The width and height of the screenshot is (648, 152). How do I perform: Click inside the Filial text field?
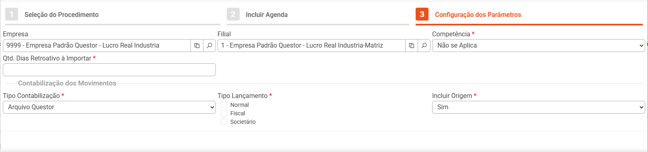click(311, 46)
